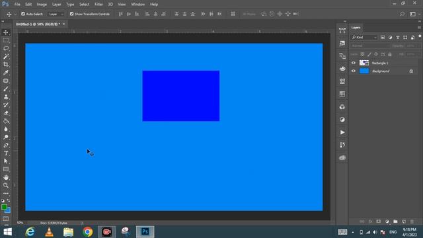Select the Dodge tool

tap(6, 137)
